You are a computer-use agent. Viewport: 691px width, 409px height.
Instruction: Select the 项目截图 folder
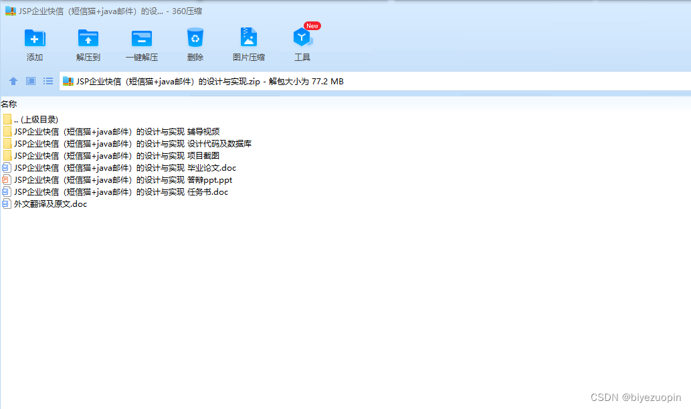pos(117,156)
